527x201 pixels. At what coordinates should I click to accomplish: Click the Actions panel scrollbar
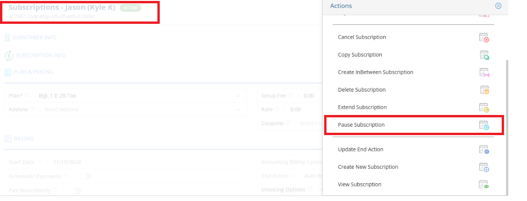(x=507, y=128)
